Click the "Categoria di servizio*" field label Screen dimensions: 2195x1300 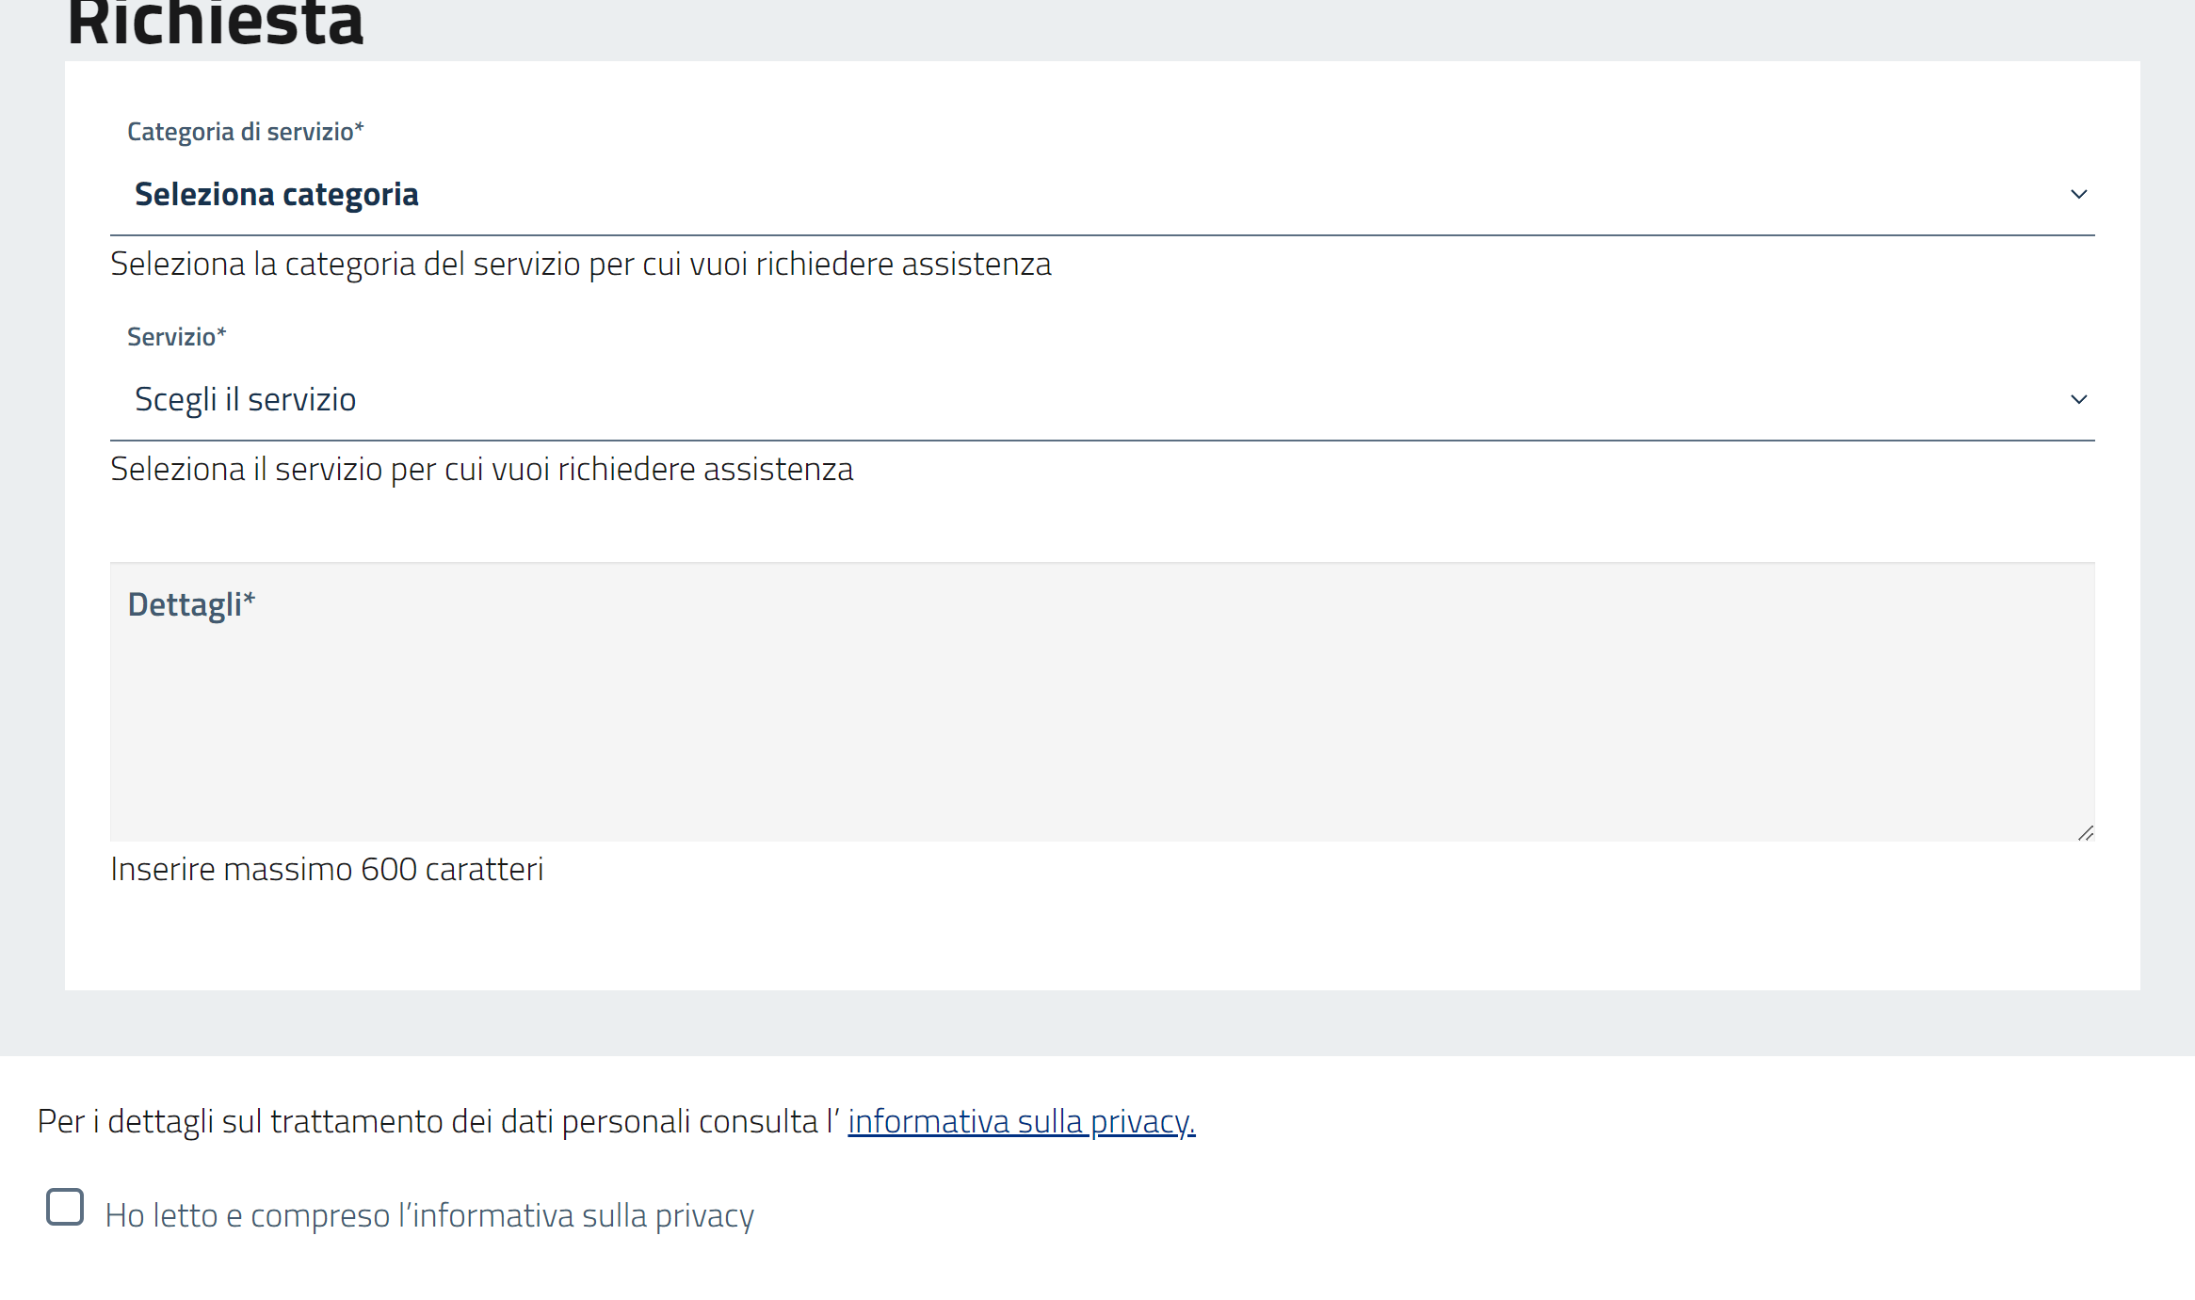pos(245,132)
